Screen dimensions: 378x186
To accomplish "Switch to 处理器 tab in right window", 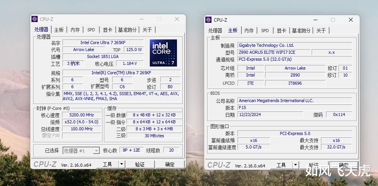I will coord(215,31).
